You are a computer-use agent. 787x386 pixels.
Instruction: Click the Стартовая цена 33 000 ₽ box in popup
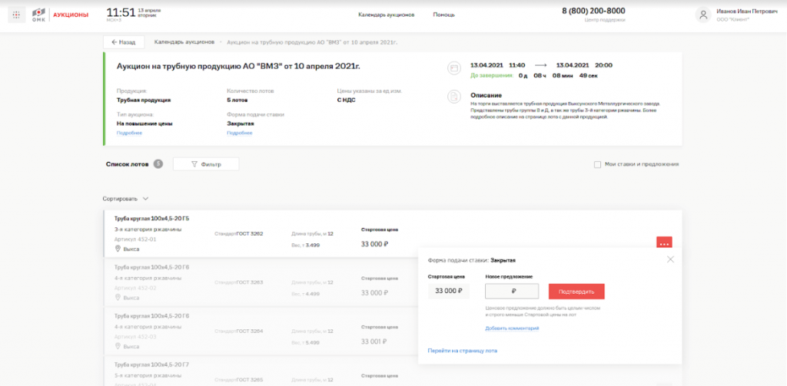pos(449,291)
